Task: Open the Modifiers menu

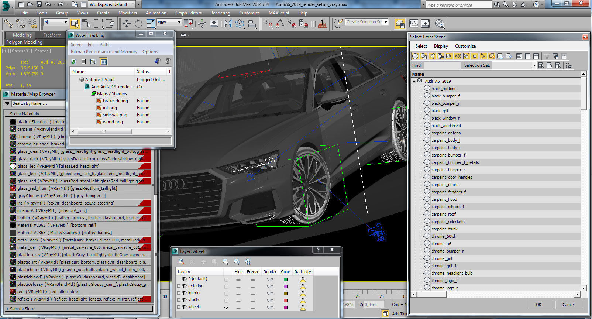Action: pyautogui.click(x=128, y=13)
